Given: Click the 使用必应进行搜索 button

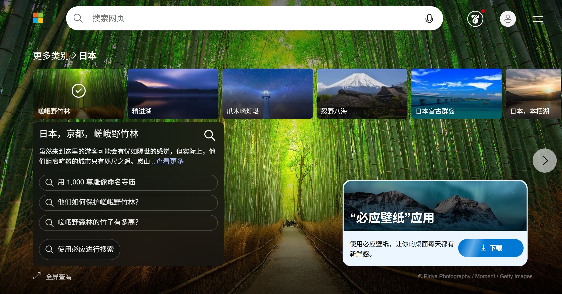Looking at the screenshot, I should pyautogui.click(x=80, y=249).
